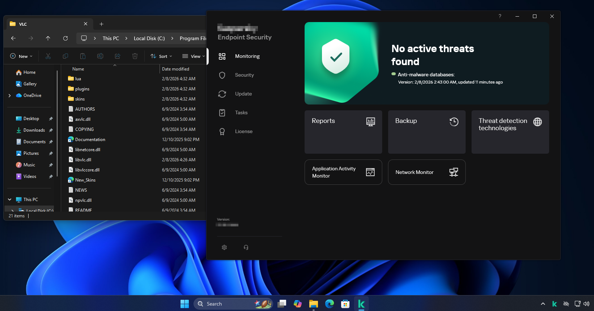Click the support headset icon
Image resolution: width=594 pixels, height=311 pixels.
[246, 247]
